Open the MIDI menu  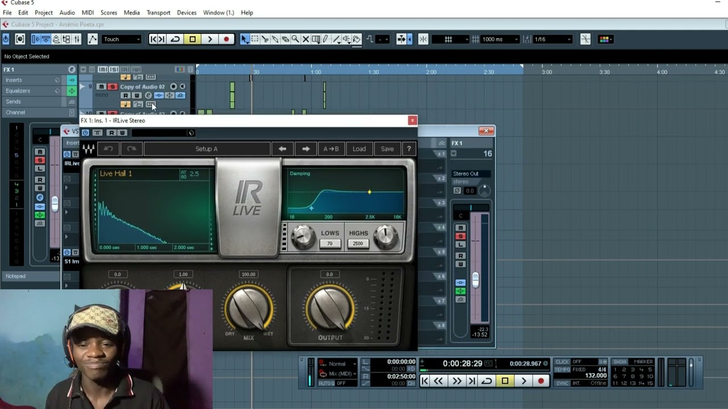88,12
